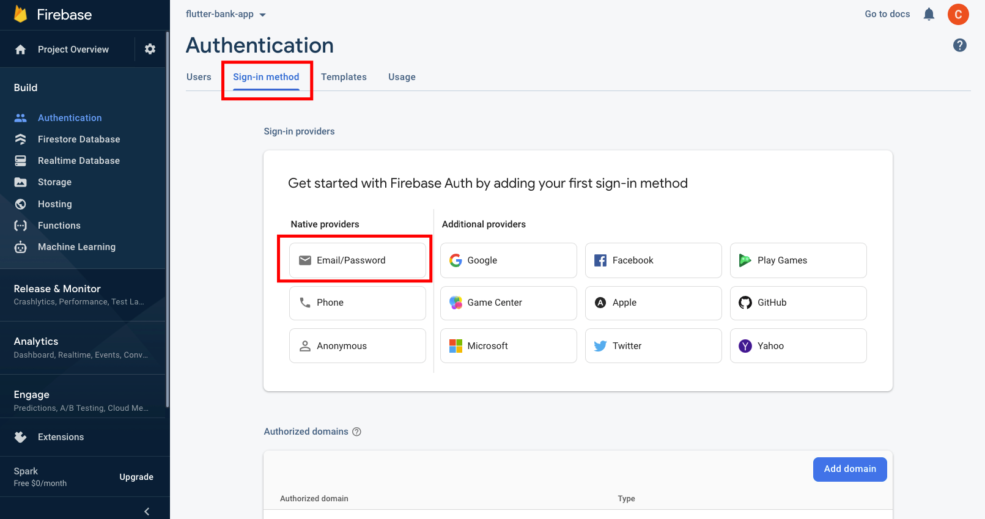
Task: Click the Twitter bird icon
Action: pos(600,346)
